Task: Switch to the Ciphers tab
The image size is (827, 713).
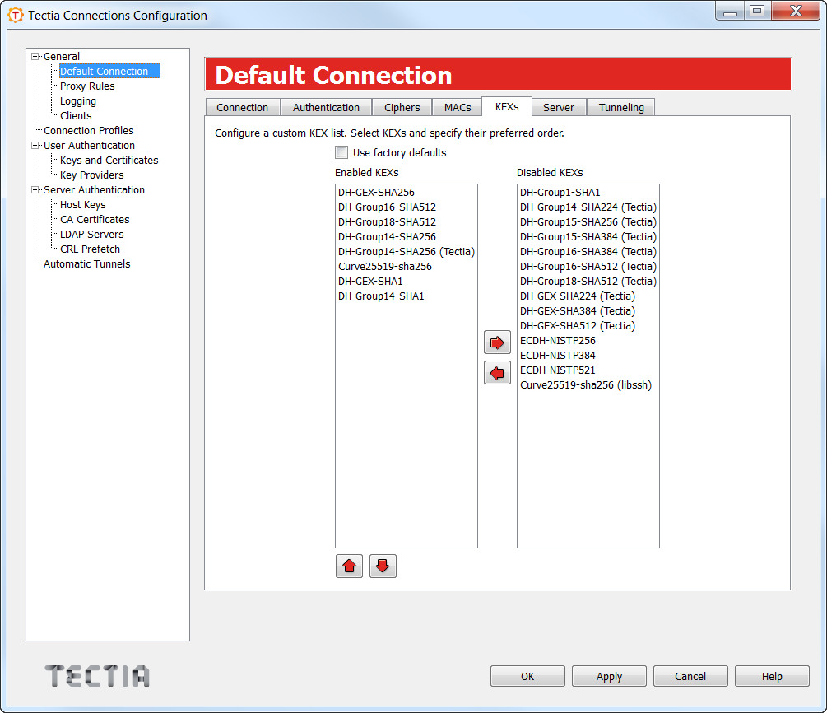Action: click(402, 108)
